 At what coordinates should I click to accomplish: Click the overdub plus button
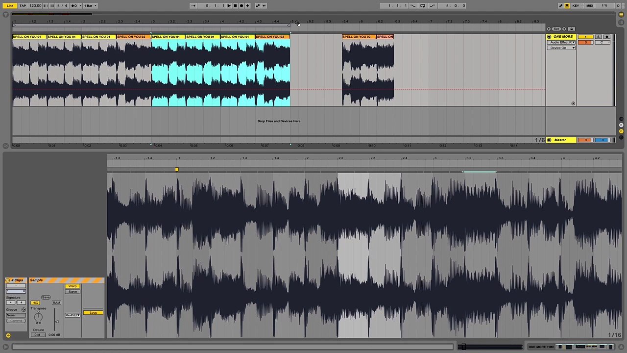pyautogui.click(x=247, y=5)
